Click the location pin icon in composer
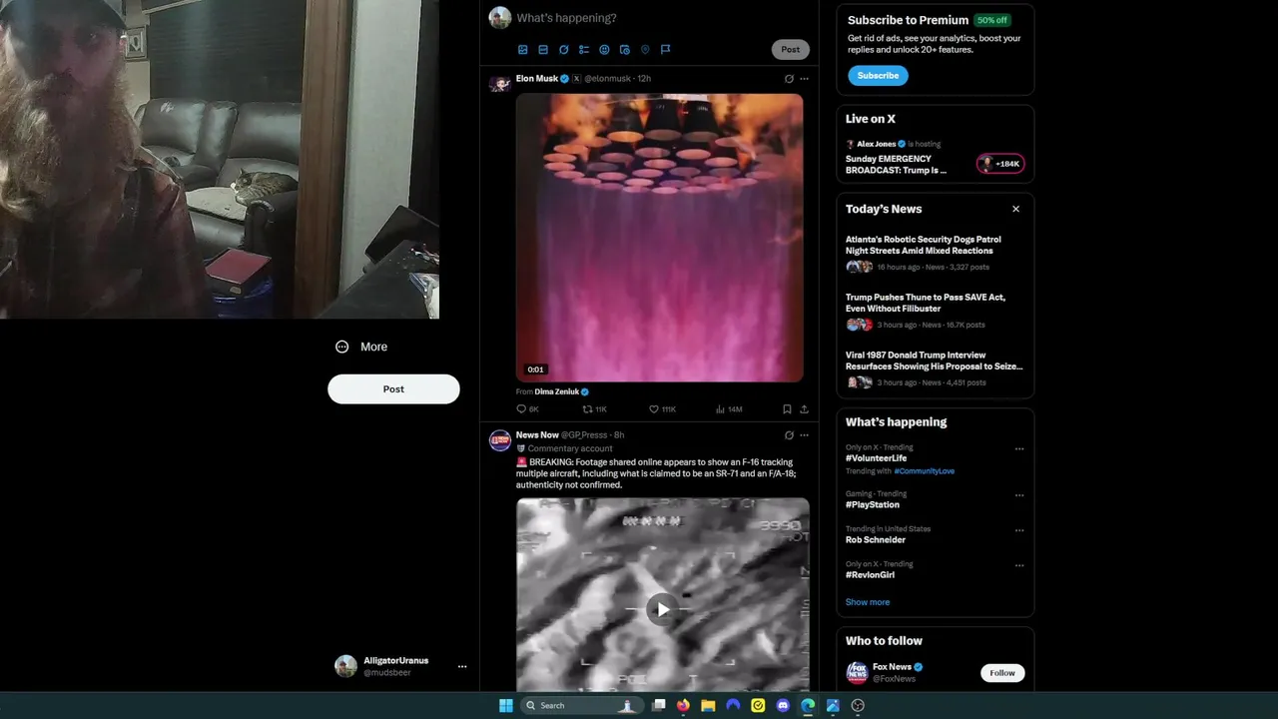The width and height of the screenshot is (1278, 719). click(x=645, y=49)
